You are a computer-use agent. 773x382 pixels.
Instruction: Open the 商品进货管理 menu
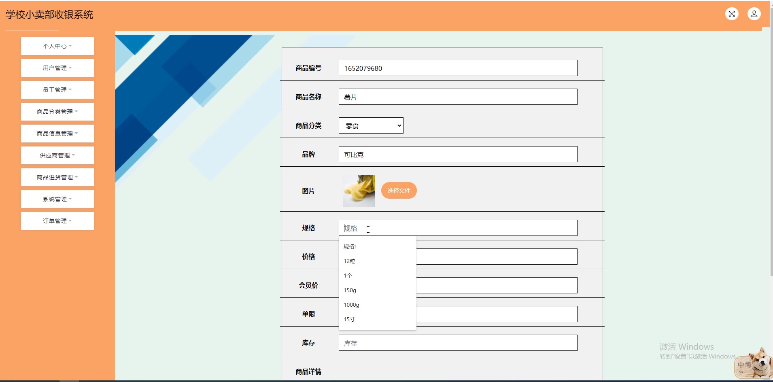tap(57, 177)
